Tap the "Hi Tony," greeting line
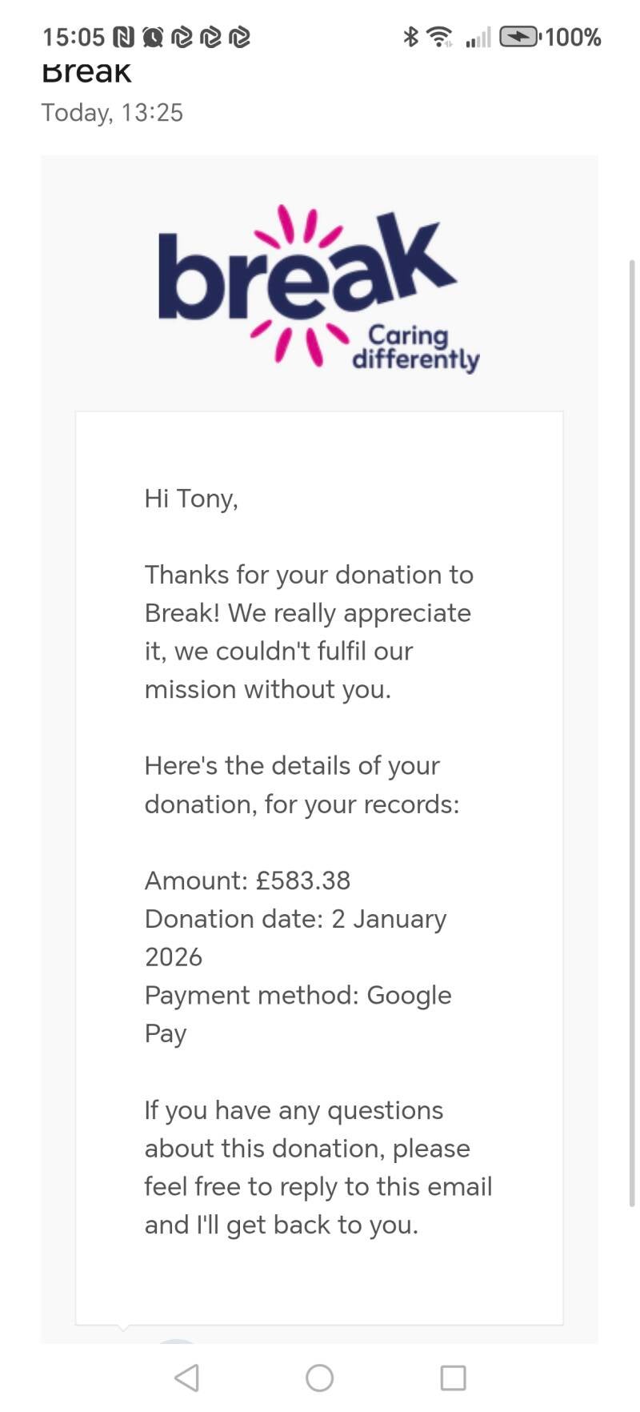This screenshot has height=1412, width=640. coord(191,498)
